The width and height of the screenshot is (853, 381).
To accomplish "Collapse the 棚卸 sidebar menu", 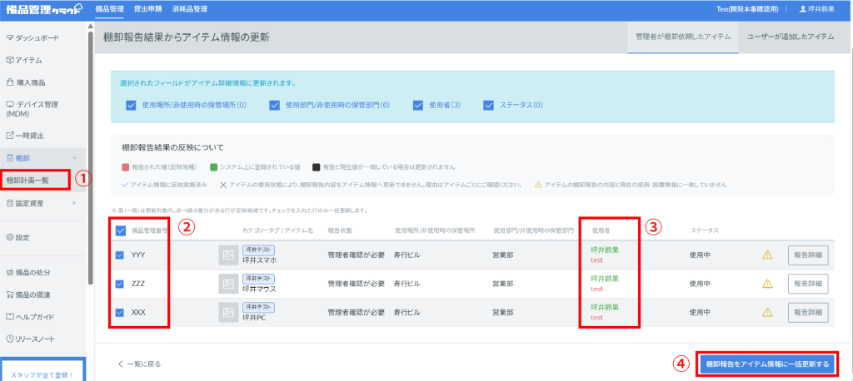I will click(x=74, y=157).
